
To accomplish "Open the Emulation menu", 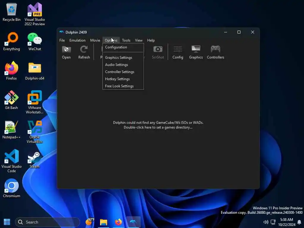I will click(x=77, y=40).
